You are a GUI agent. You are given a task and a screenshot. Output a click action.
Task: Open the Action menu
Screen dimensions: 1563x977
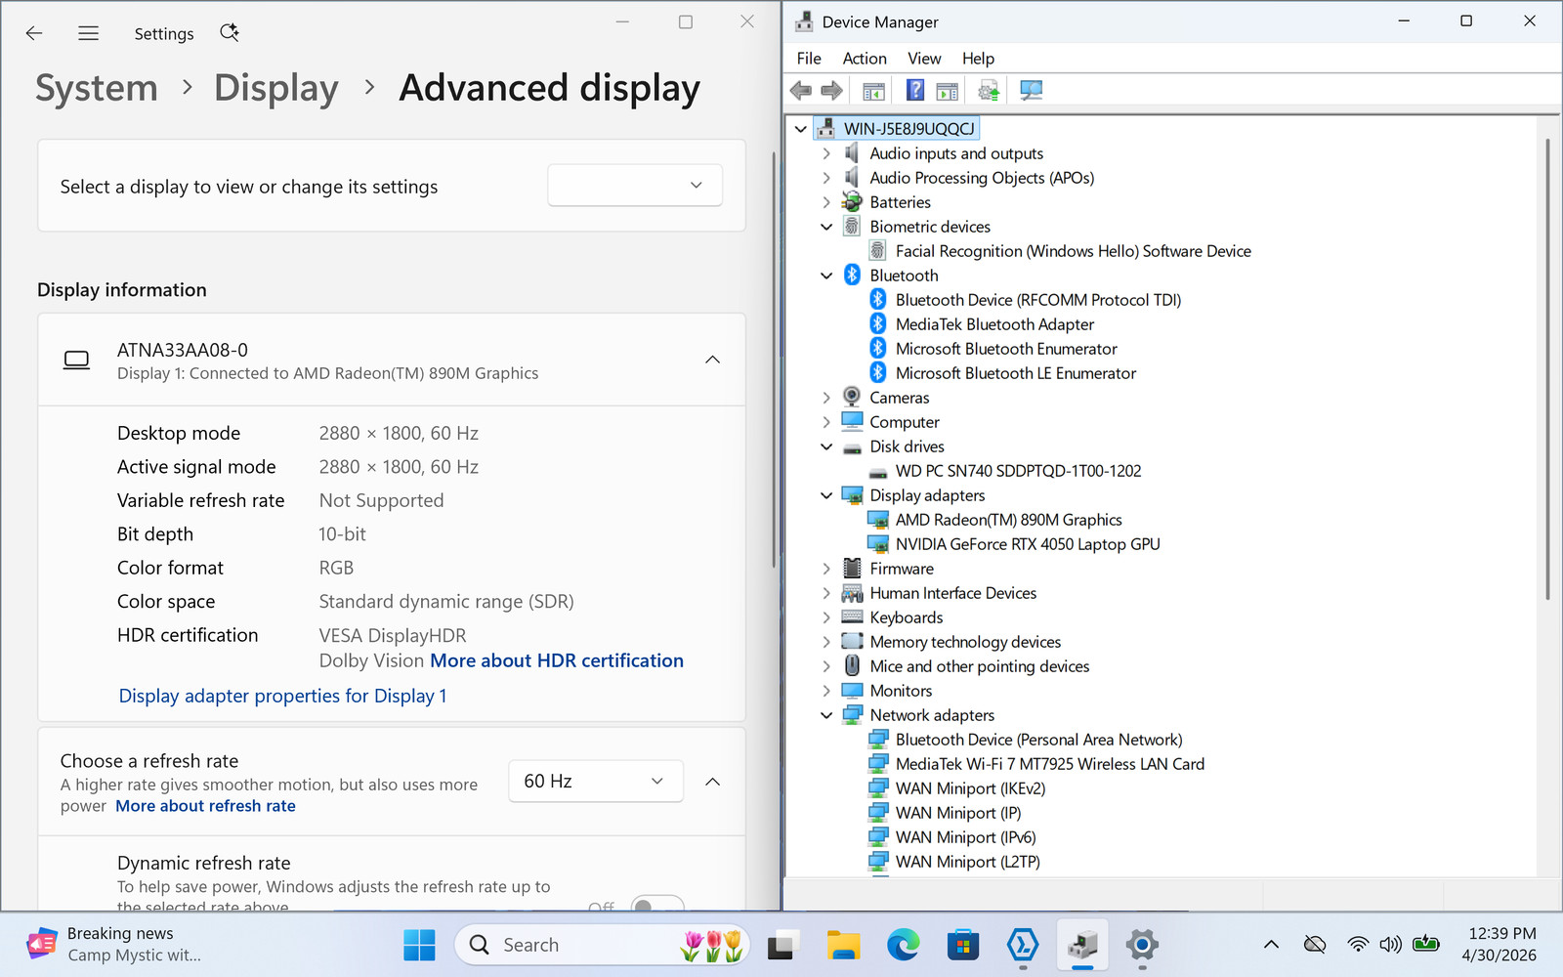pyautogui.click(x=865, y=59)
